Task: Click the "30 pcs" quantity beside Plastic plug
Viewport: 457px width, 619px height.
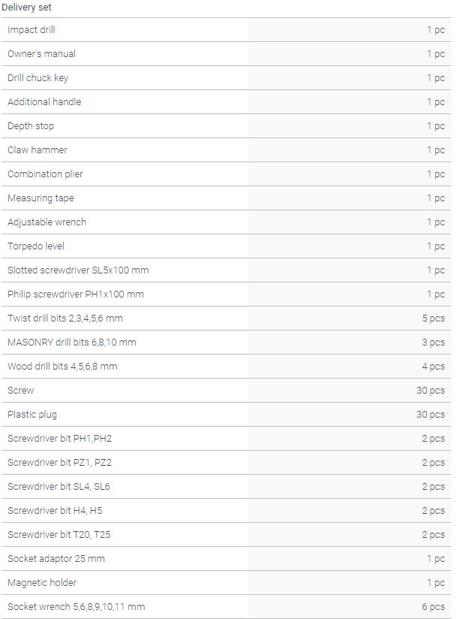Action: pos(431,415)
